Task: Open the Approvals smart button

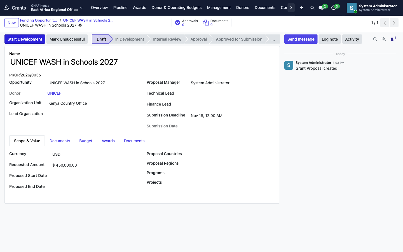Action: coord(186,23)
